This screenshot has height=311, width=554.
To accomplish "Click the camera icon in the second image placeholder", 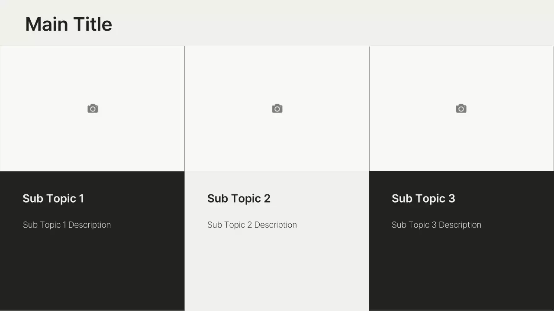I will point(277,108).
